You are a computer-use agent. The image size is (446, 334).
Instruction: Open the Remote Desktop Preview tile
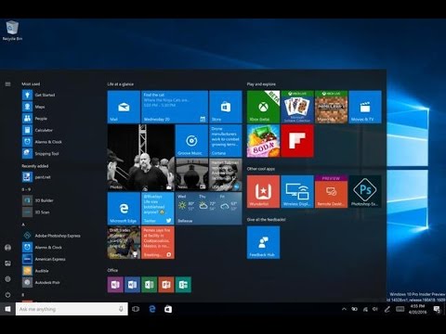pyautogui.click(x=331, y=191)
